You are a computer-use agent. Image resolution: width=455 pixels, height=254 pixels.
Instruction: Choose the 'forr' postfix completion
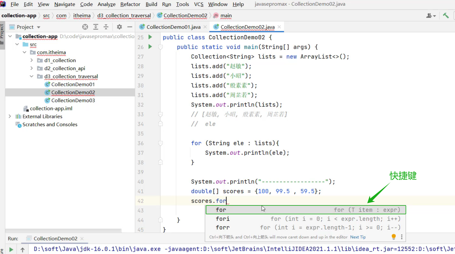[306, 228]
